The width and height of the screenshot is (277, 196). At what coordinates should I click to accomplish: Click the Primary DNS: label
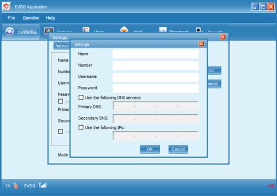(90, 107)
